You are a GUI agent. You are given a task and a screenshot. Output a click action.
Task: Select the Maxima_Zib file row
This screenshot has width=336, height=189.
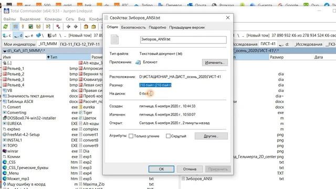(x=93, y=184)
